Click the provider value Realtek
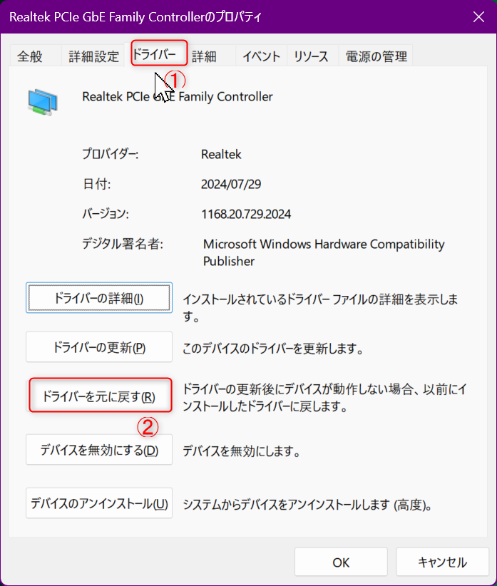The width and height of the screenshot is (497, 586). pyautogui.click(x=221, y=155)
